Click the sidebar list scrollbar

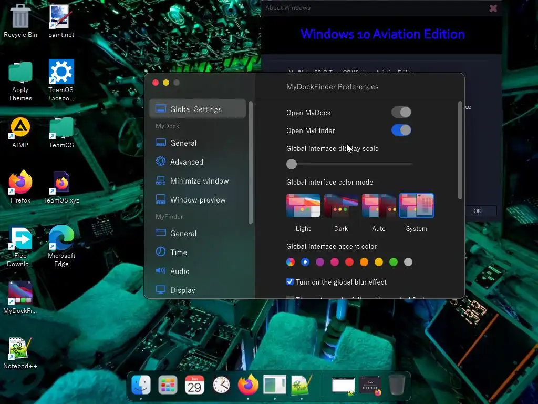point(251,163)
